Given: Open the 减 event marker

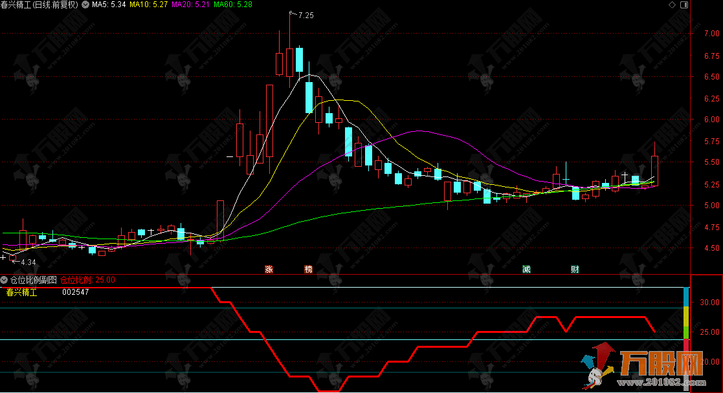Looking at the screenshot, I should 526,269.
